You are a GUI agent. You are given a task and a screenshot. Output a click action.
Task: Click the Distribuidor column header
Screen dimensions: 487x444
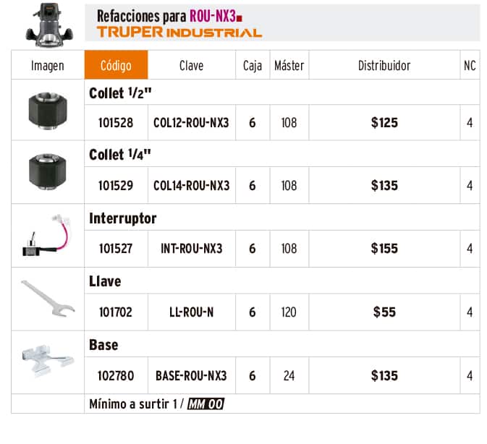pos(384,64)
